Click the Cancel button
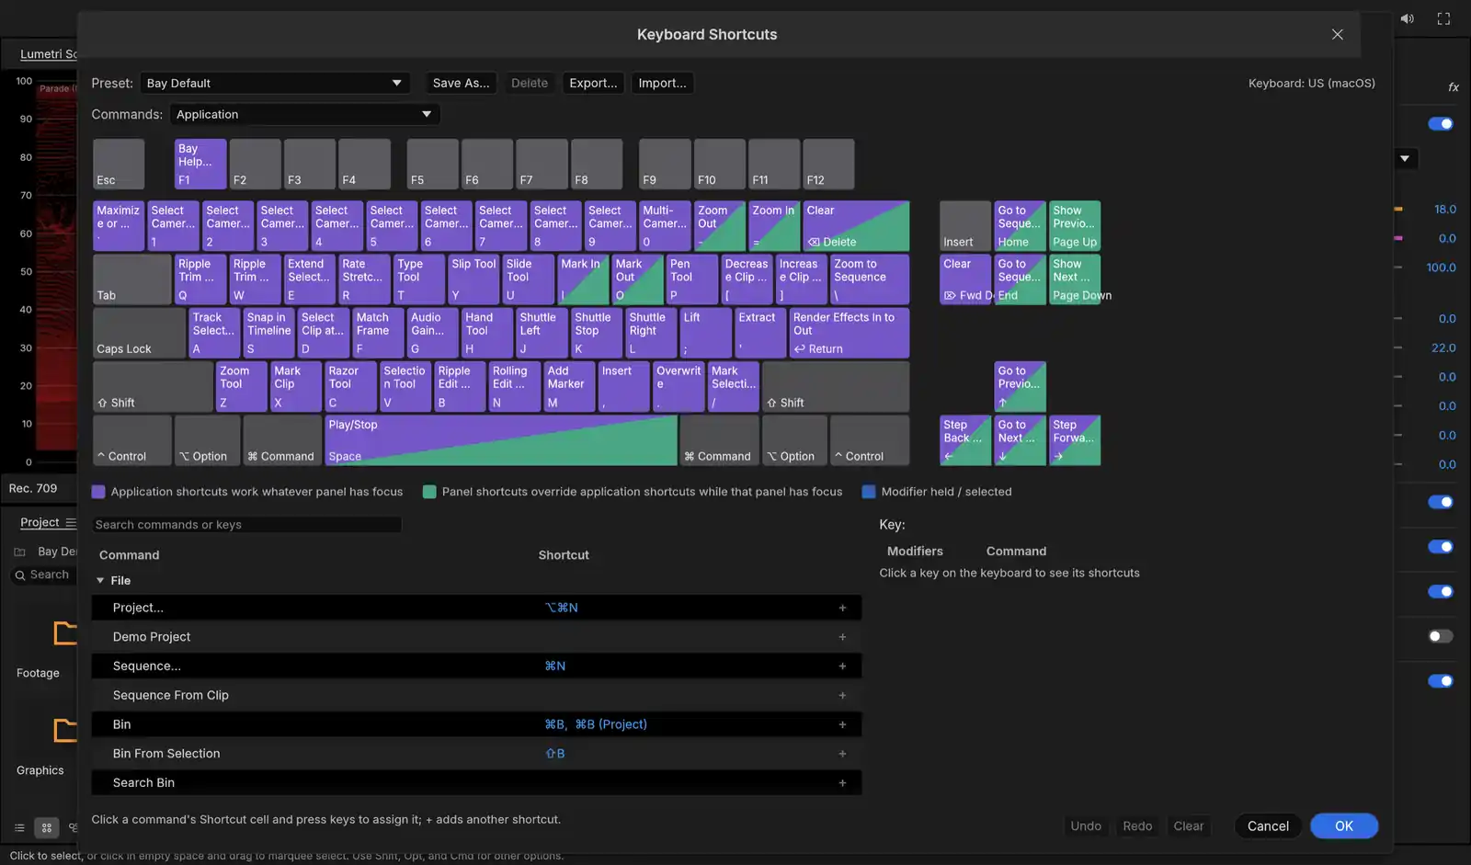This screenshot has width=1471, height=865. 1268,826
